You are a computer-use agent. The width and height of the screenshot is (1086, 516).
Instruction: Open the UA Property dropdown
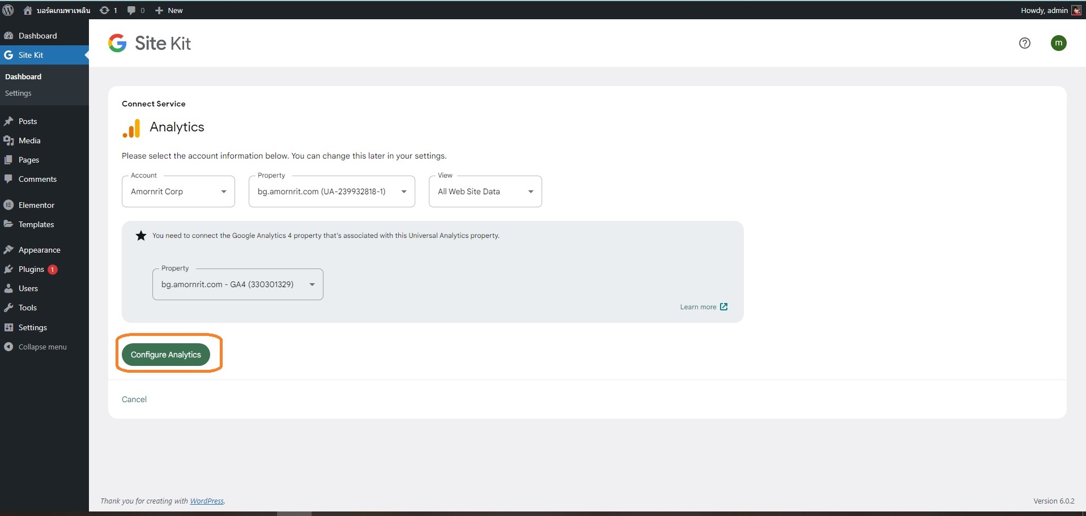tap(331, 191)
